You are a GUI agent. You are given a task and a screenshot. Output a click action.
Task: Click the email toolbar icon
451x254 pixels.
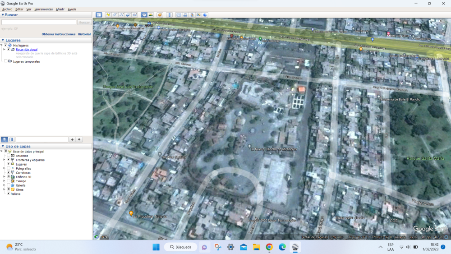(179, 15)
